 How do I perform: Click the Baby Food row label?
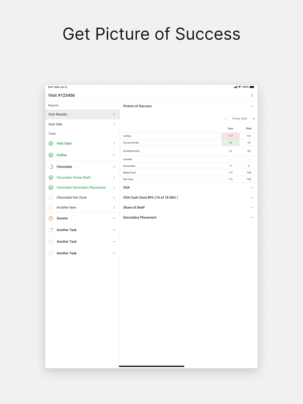129,173
